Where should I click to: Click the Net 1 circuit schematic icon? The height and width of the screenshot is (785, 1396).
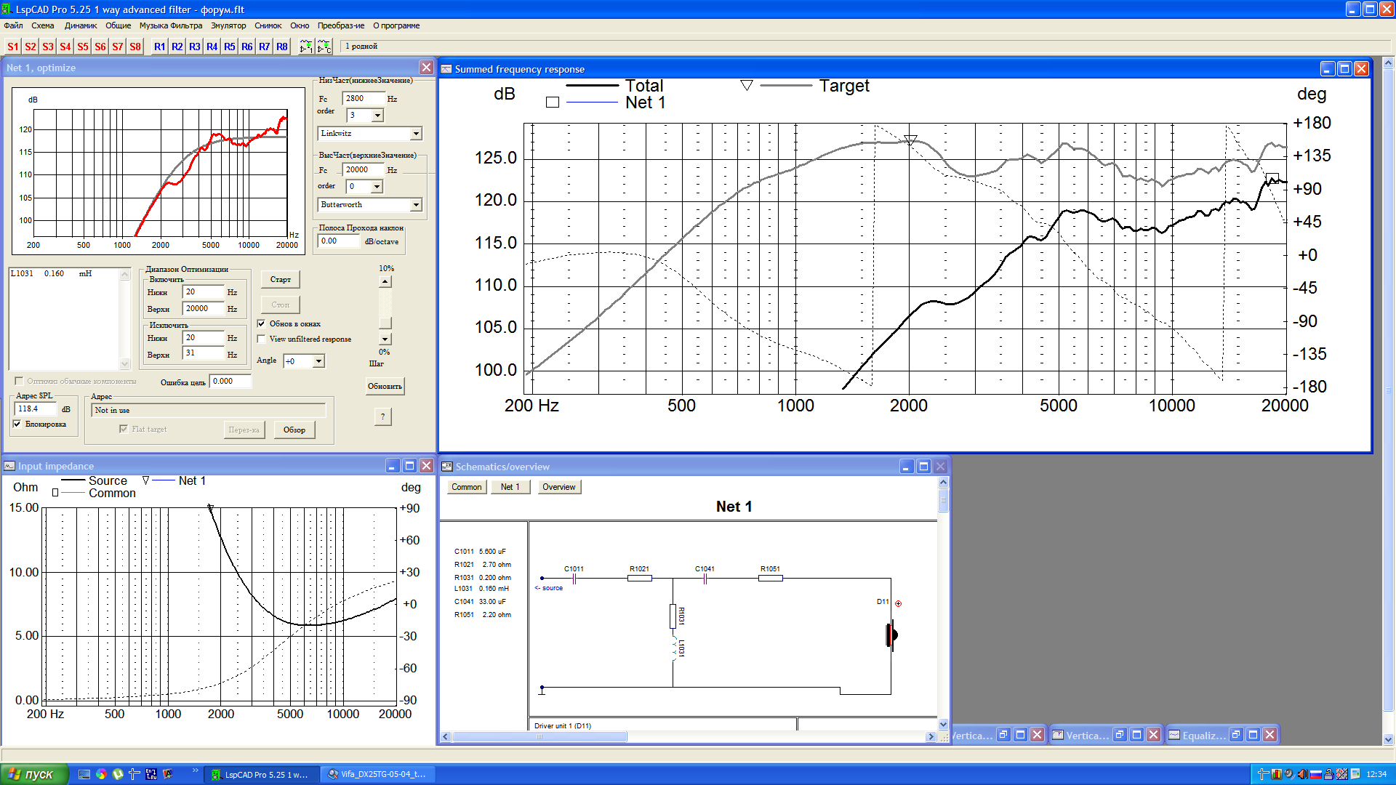305,47
